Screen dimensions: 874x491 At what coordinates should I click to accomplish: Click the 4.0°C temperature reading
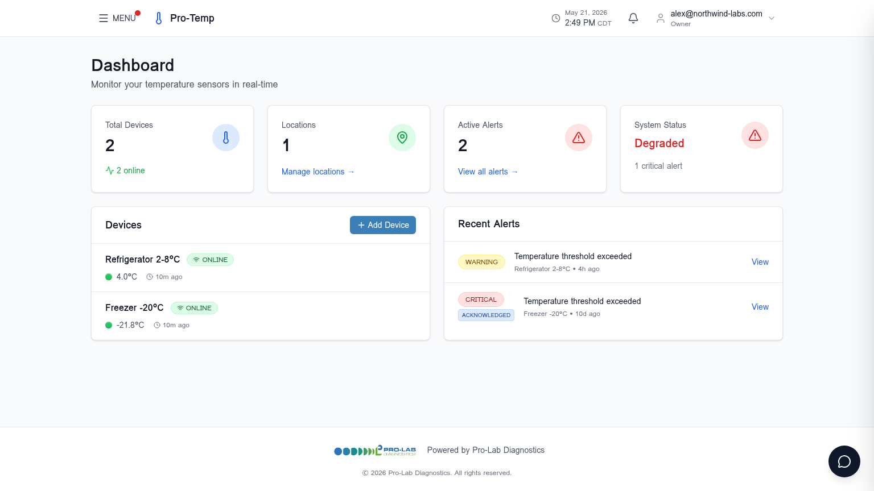127,277
